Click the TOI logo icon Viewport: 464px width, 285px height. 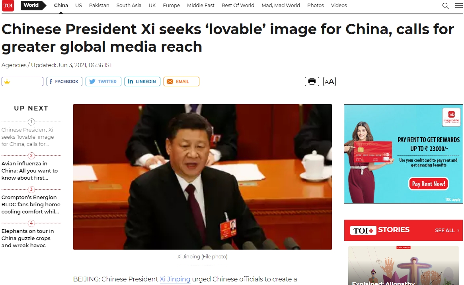pyautogui.click(x=8, y=6)
